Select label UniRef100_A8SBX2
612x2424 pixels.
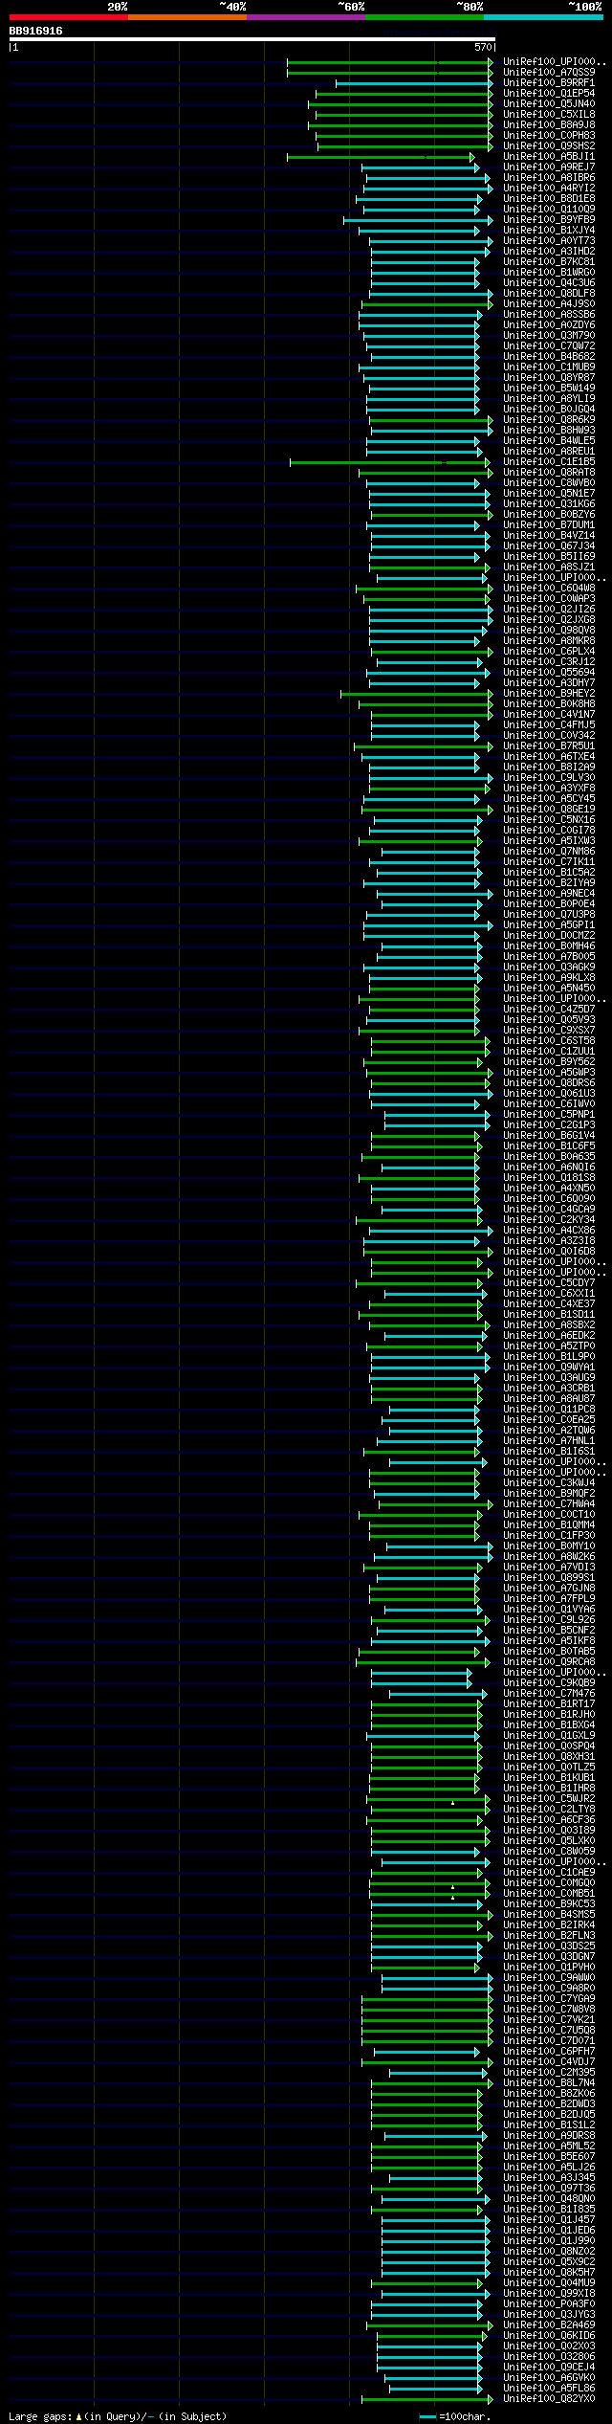tap(549, 1325)
